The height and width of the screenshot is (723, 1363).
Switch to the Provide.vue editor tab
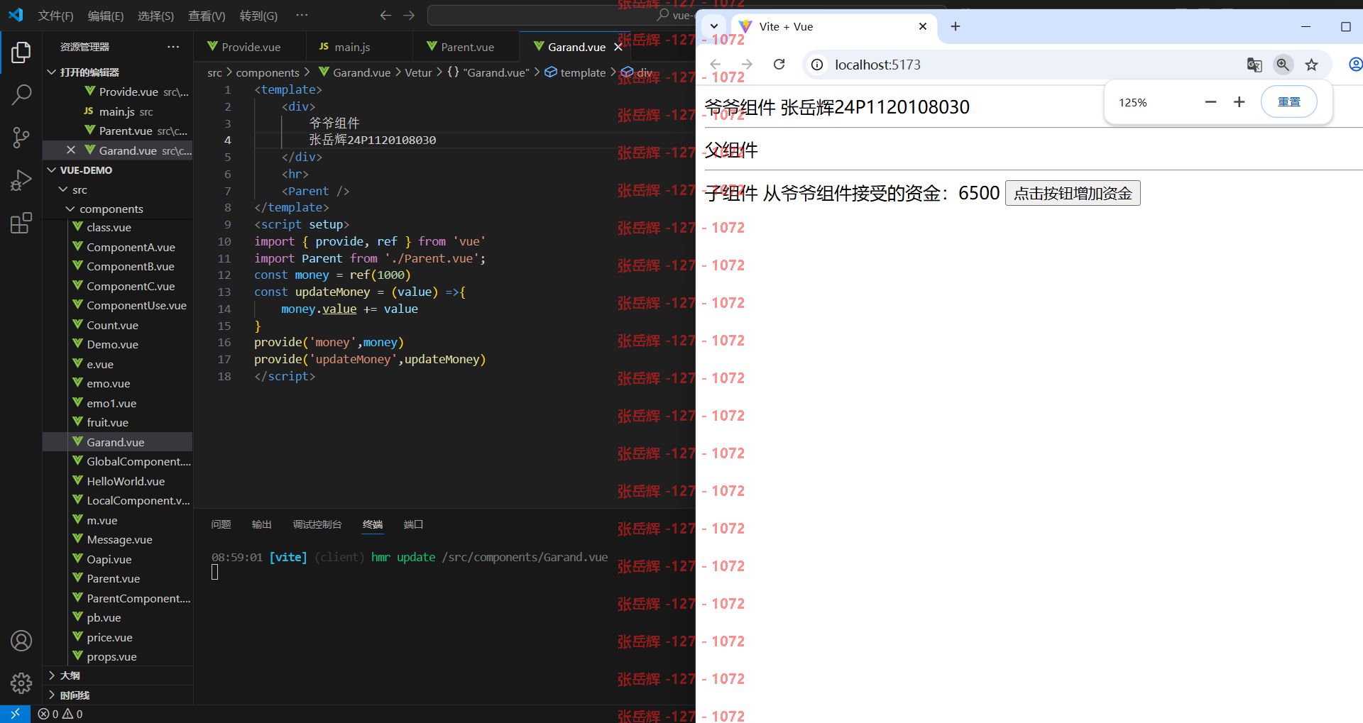251,47
